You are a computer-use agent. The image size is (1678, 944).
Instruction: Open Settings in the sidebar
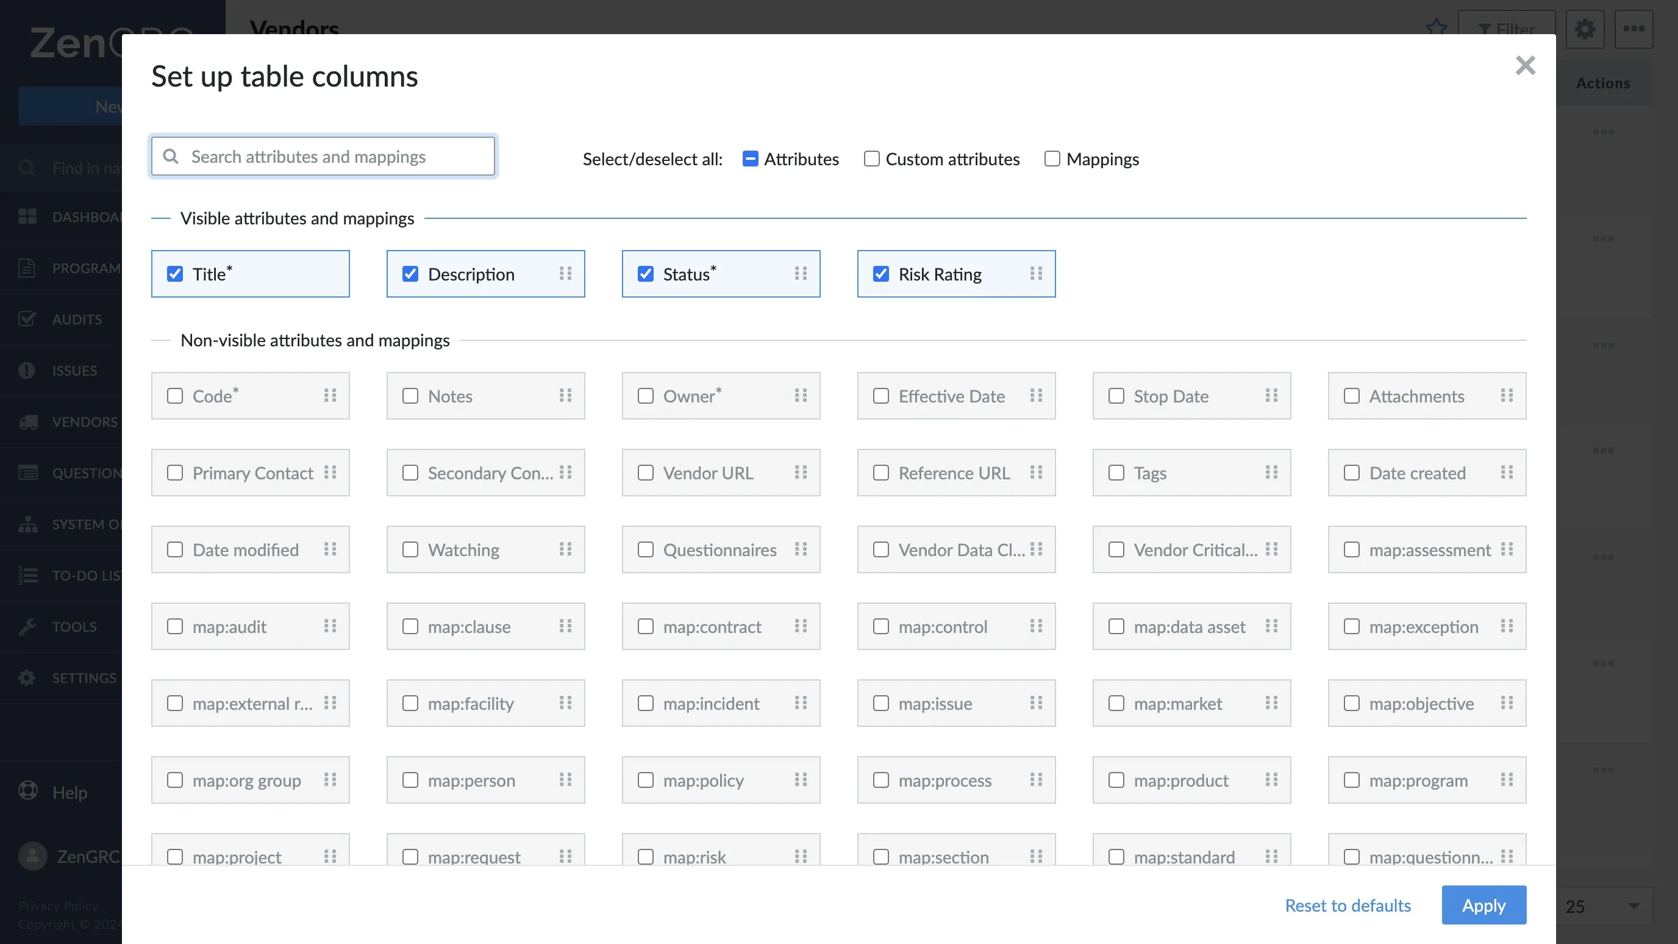61,678
